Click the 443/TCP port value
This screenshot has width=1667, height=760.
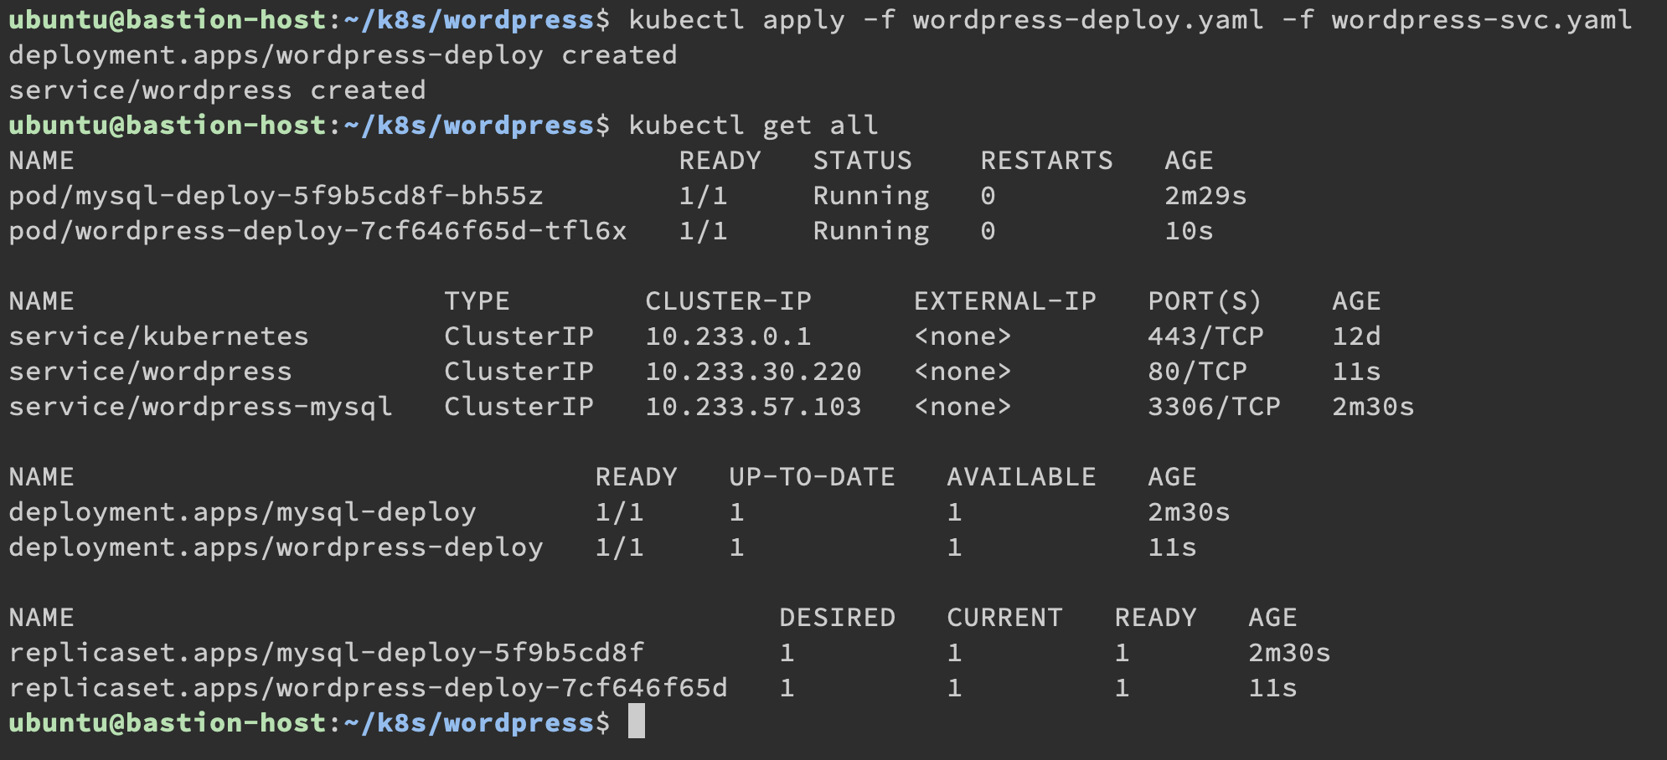(x=1205, y=336)
